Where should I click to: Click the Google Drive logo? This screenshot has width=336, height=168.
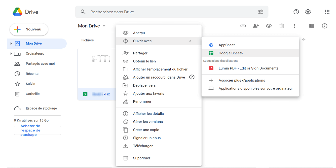tap(17, 12)
